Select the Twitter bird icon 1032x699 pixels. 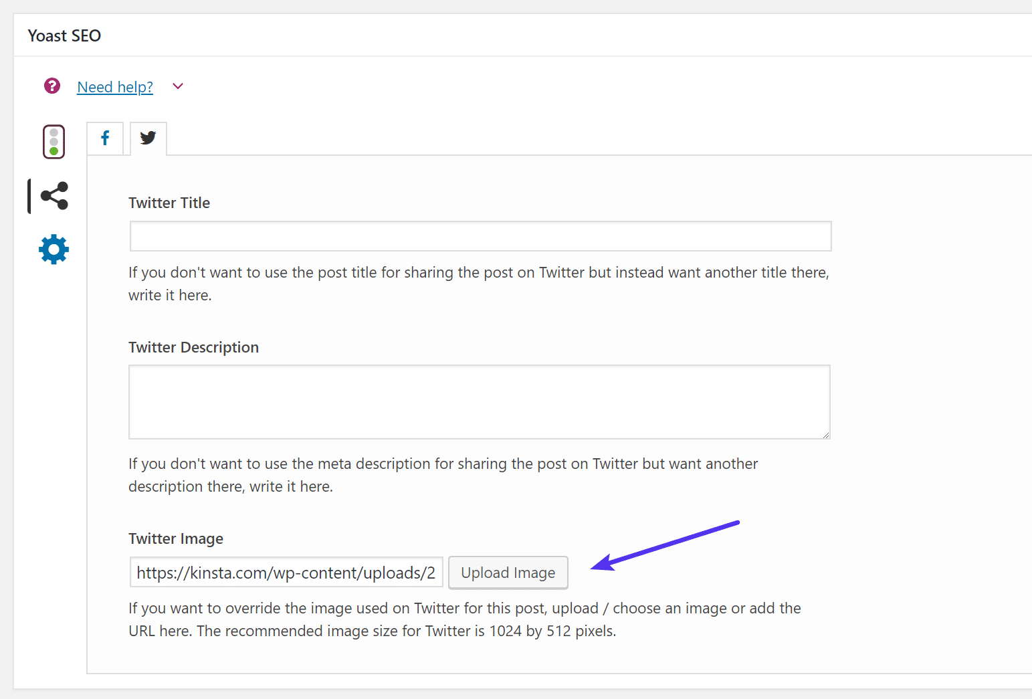[148, 138]
